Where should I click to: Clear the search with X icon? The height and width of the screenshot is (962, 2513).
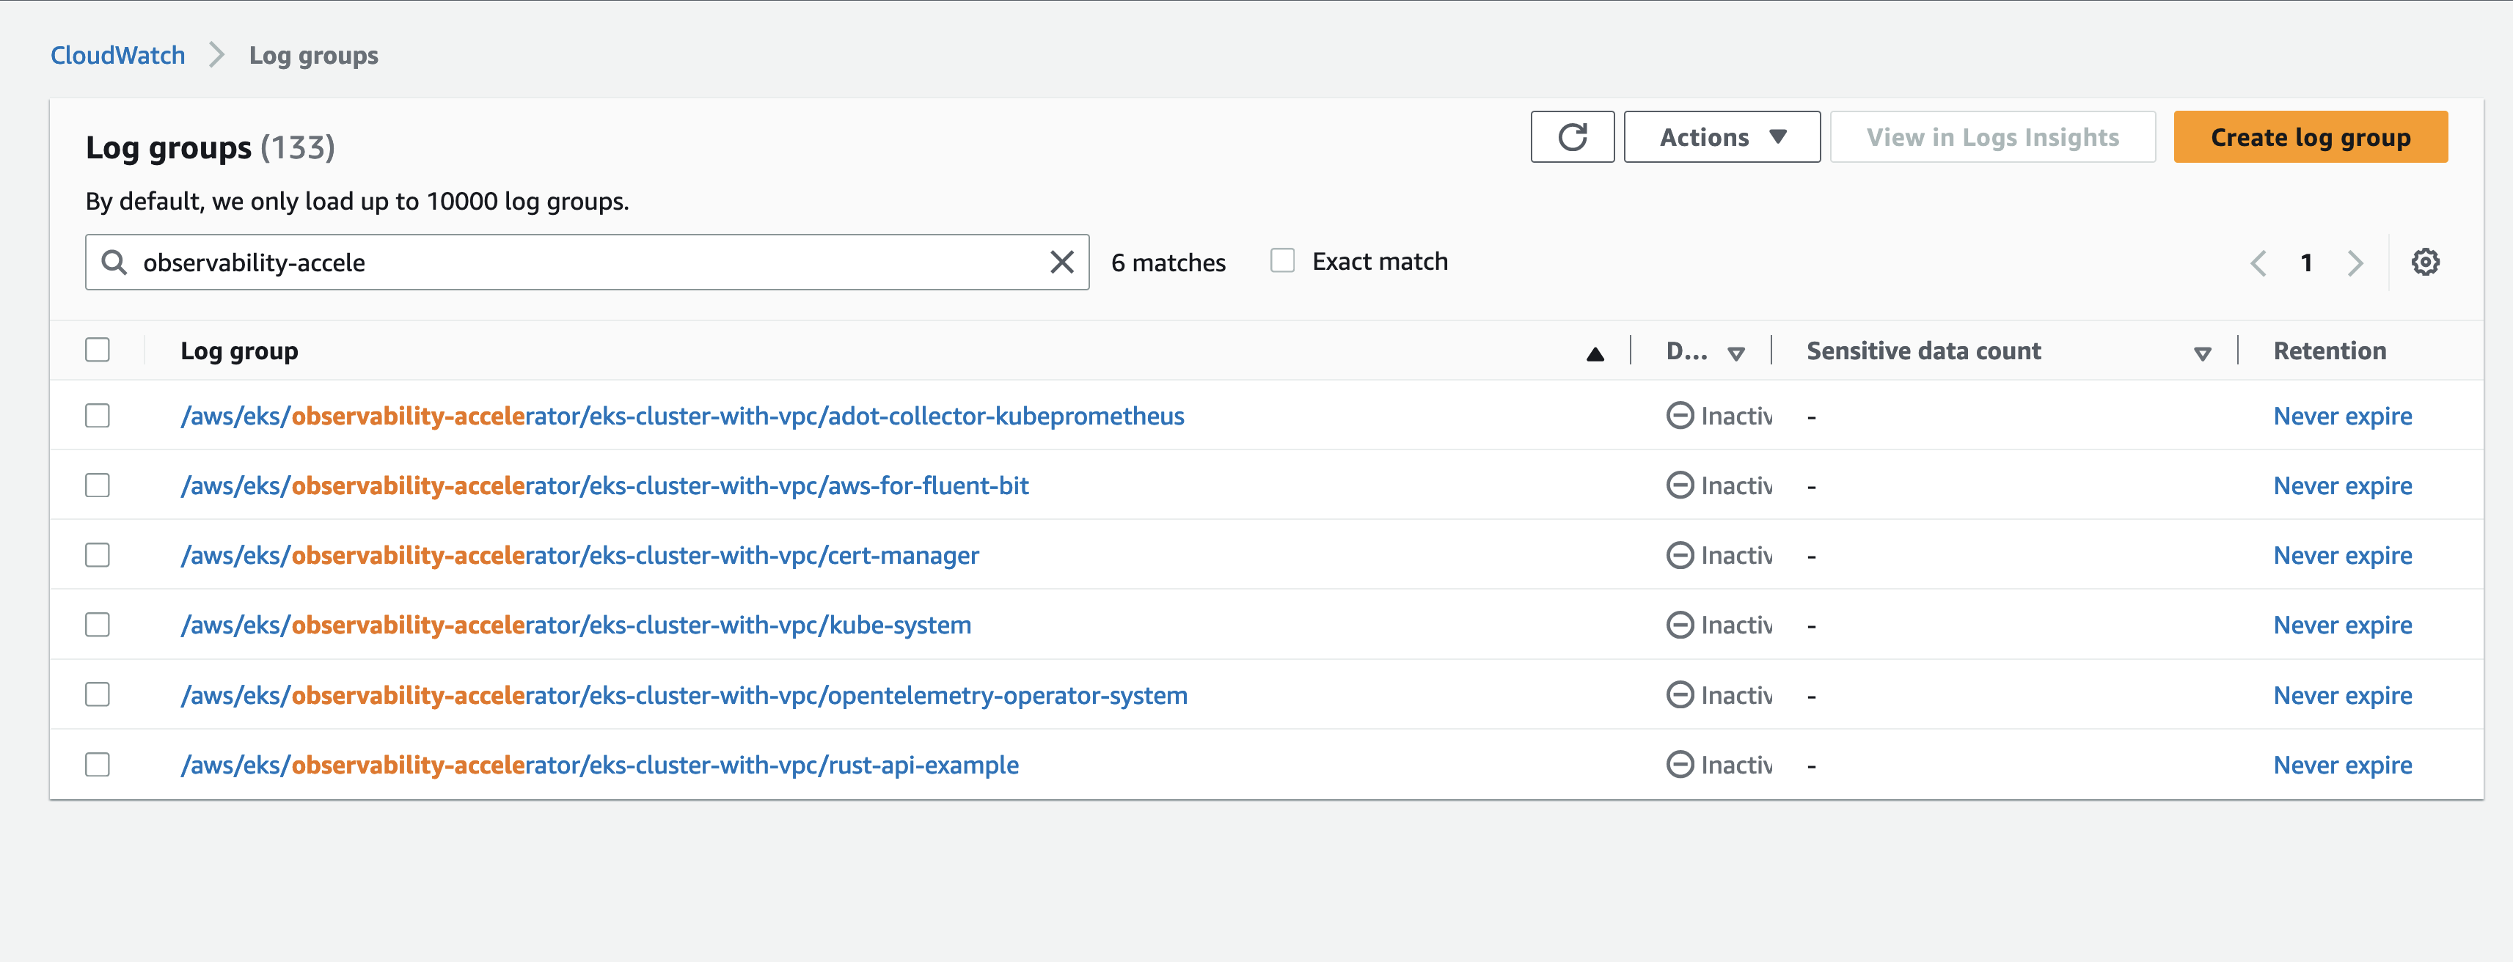point(1061,262)
